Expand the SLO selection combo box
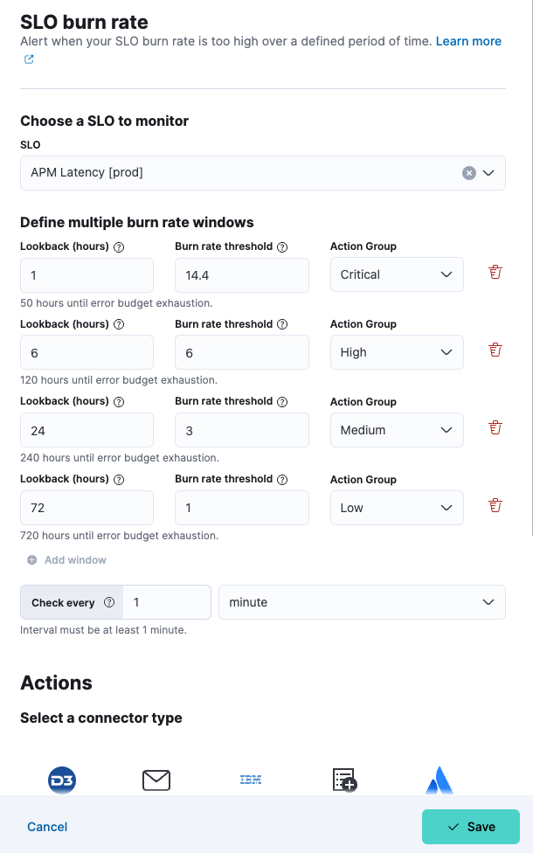533x853 pixels. click(488, 173)
